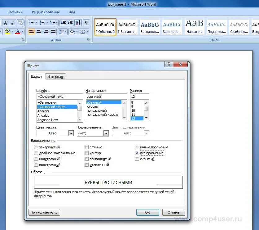Open the Рецензирование ribbon tab
The width and height of the screenshot is (259, 230).
pos(46,12)
